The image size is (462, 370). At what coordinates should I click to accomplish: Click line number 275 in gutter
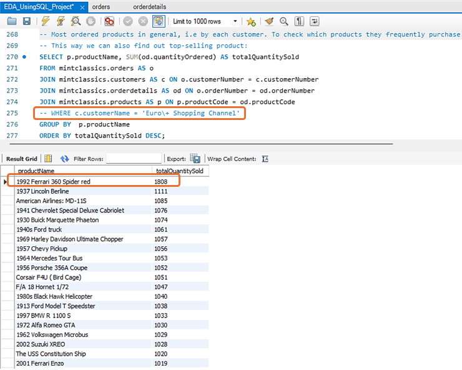coord(12,113)
